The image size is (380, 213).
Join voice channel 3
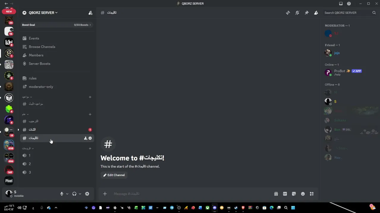pyautogui.click(x=56, y=172)
